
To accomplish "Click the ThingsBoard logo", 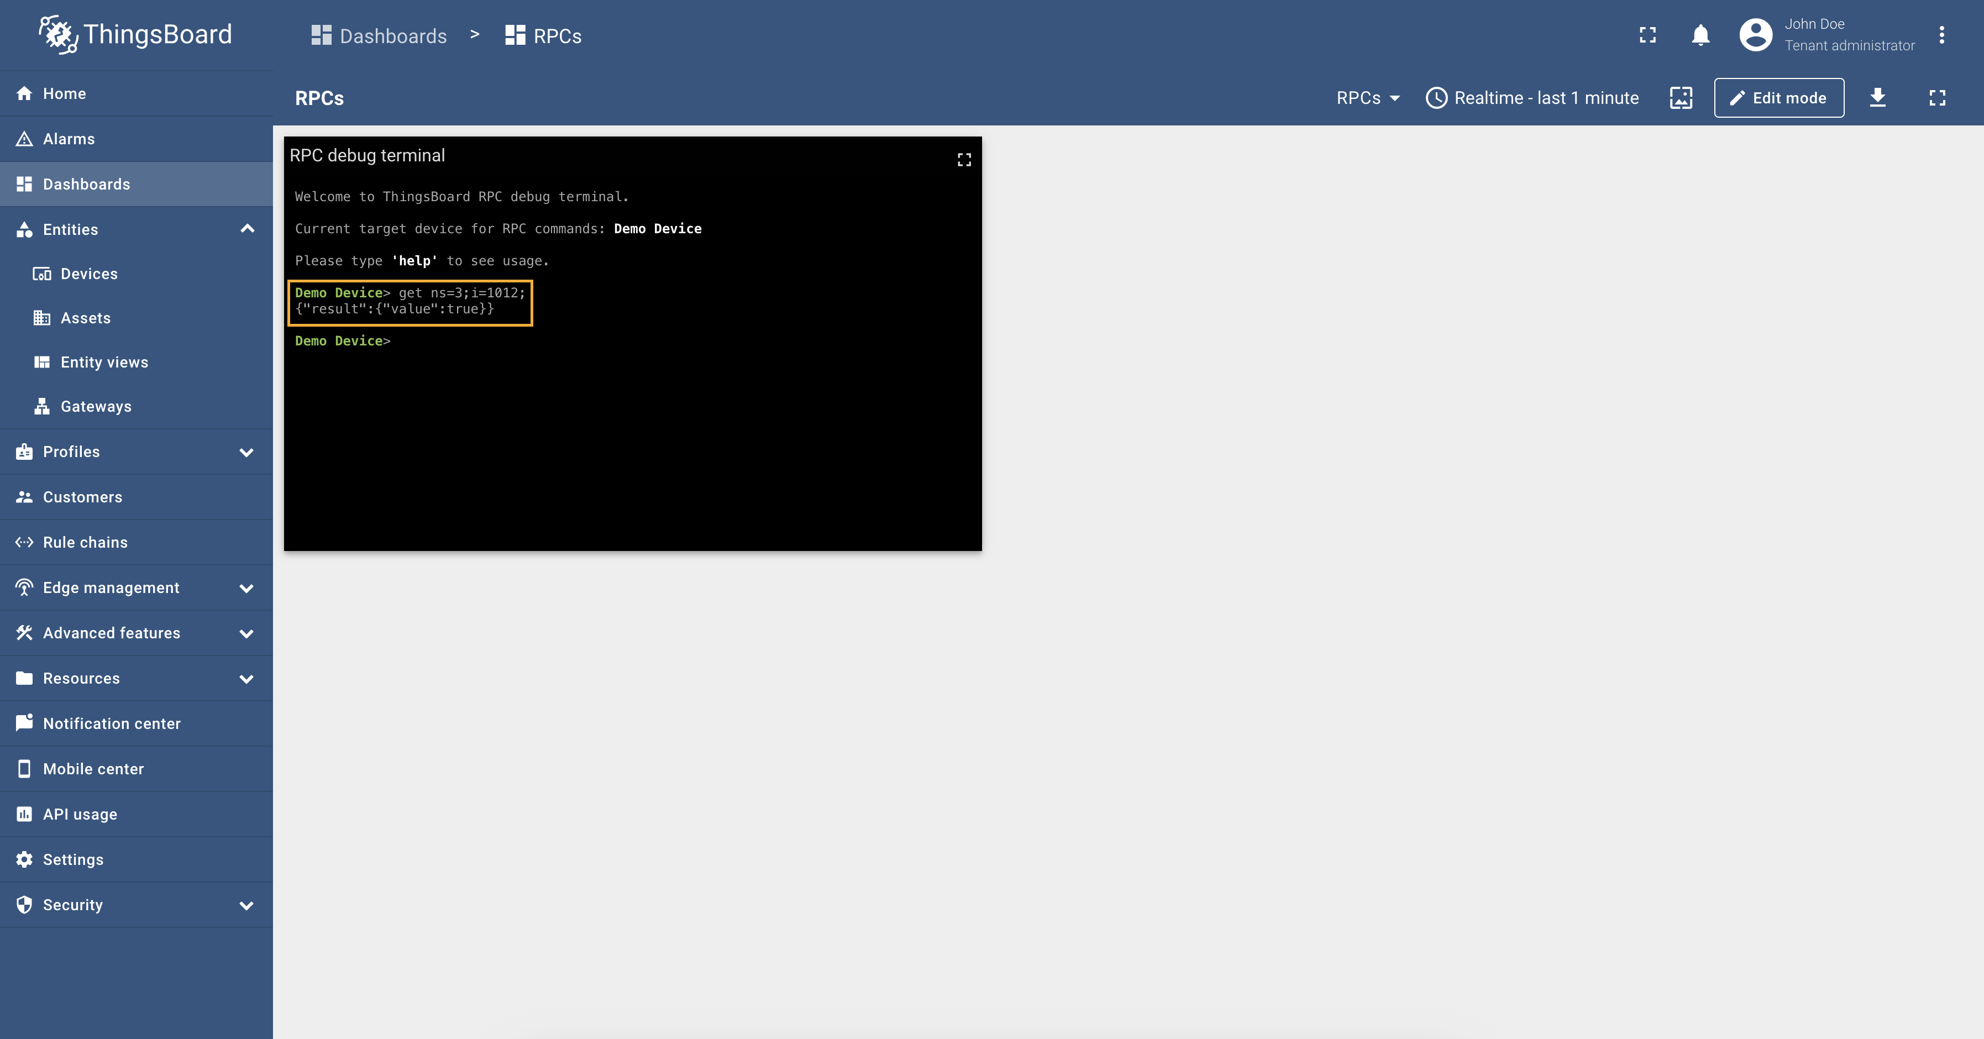I will pos(135,35).
